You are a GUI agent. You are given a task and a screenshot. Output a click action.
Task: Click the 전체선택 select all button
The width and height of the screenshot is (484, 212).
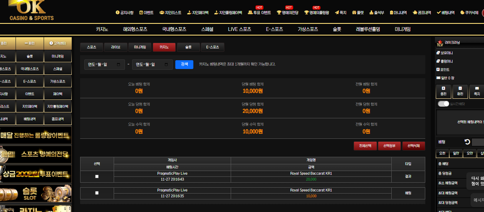(x=365, y=146)
